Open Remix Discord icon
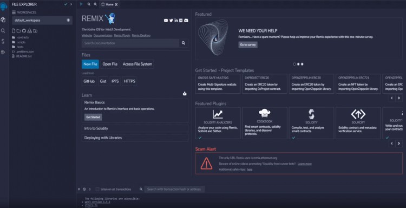 [x=186, y=21]
